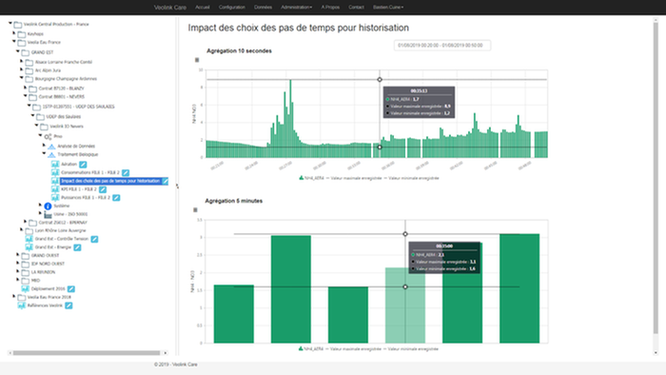This screenshot has height=375, width=666.
Task: Collapse the Veolink Central Production - France node
Action: point(10,23)
